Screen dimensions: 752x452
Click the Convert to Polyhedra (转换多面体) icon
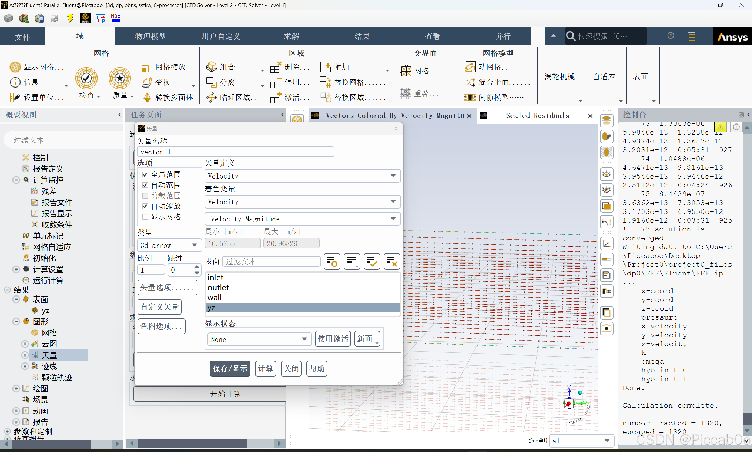click(147, 98)
